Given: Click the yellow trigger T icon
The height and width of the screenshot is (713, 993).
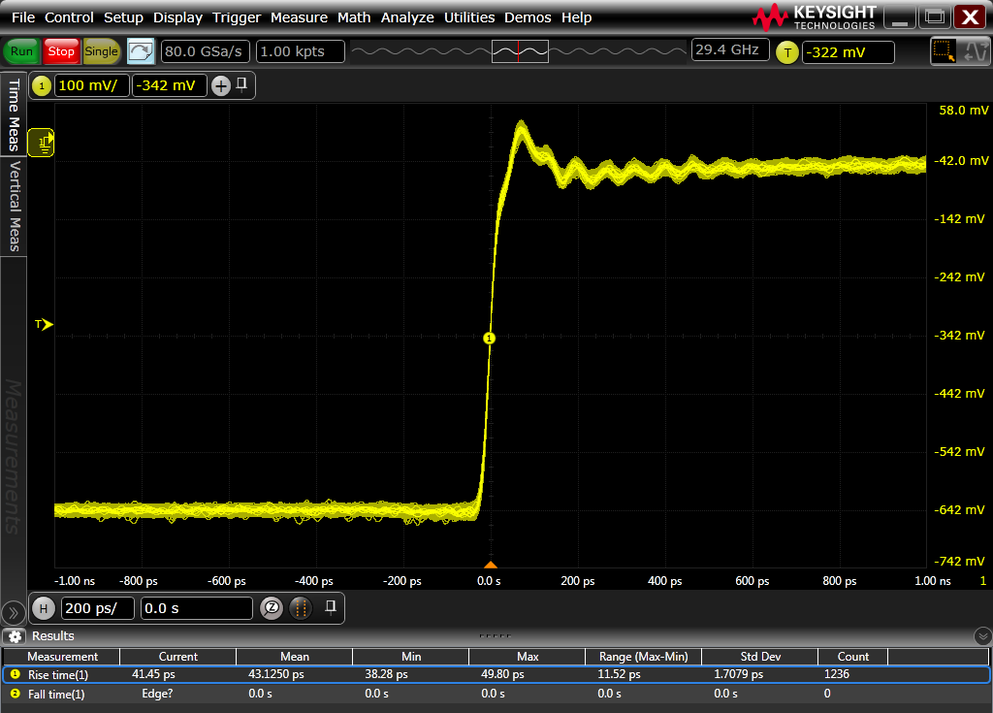Looking at the screenshot, I should pos(786,52).
